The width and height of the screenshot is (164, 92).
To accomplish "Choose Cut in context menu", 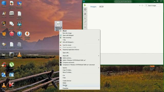I will (80, 75).
